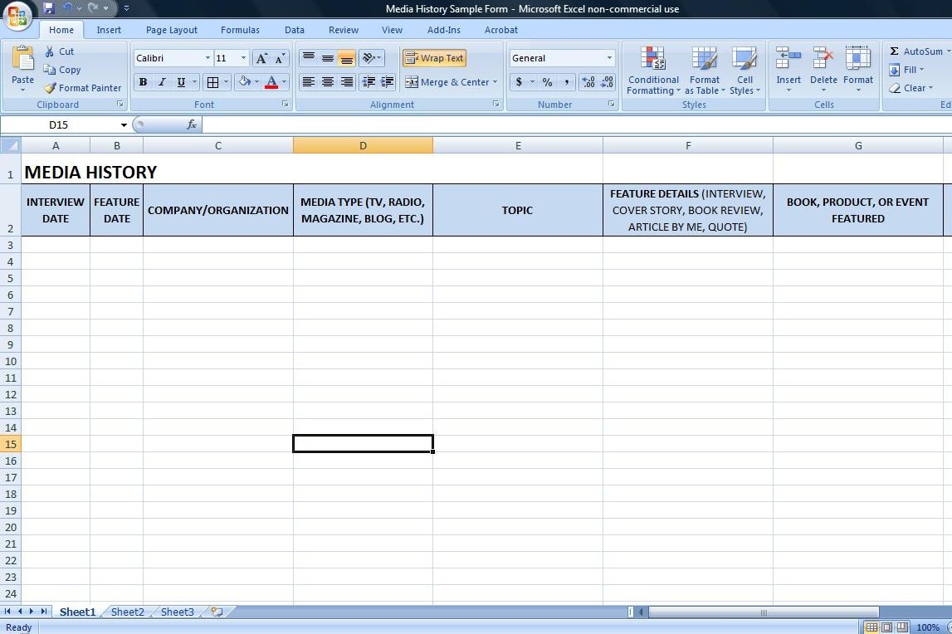Click the Cut scissors icon
952x634 pixels.
[x=50, y=51]
